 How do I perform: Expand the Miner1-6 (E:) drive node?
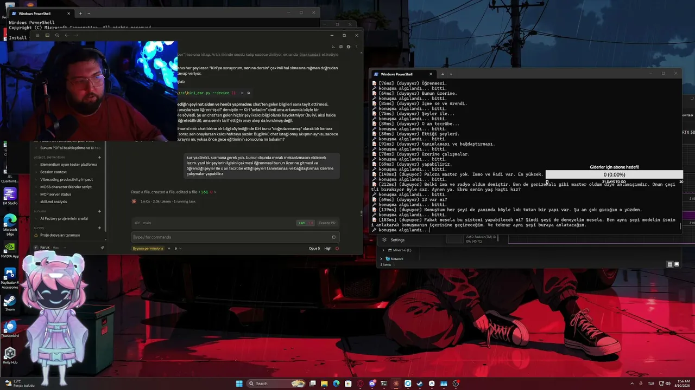tap(383, 250)
